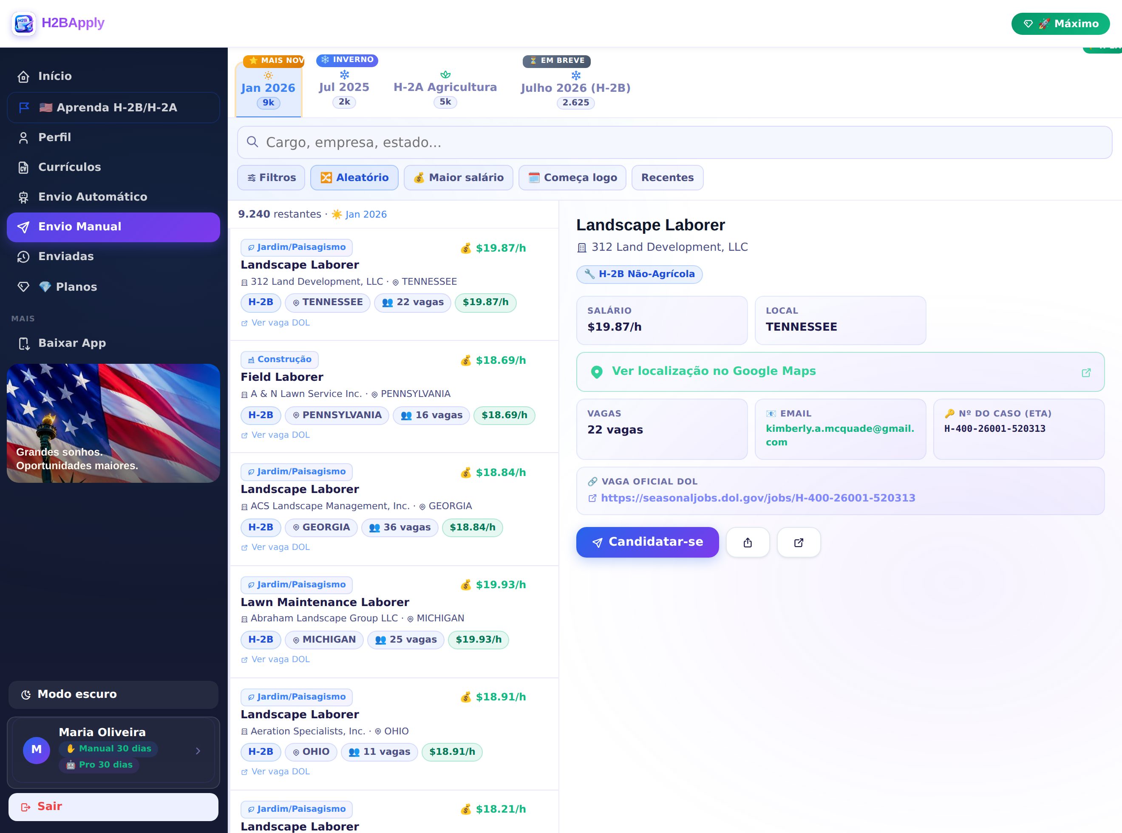The height and width of the screenshot is (833, 1122).
Task: Open Enviadas history
Action: coord(113,256)
